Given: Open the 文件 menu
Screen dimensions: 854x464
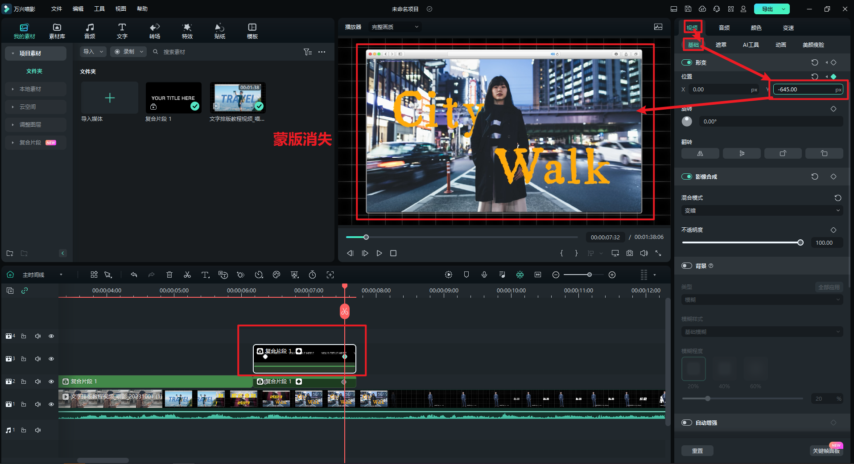Looking at the screenshot, I should (x=57, y=9).
